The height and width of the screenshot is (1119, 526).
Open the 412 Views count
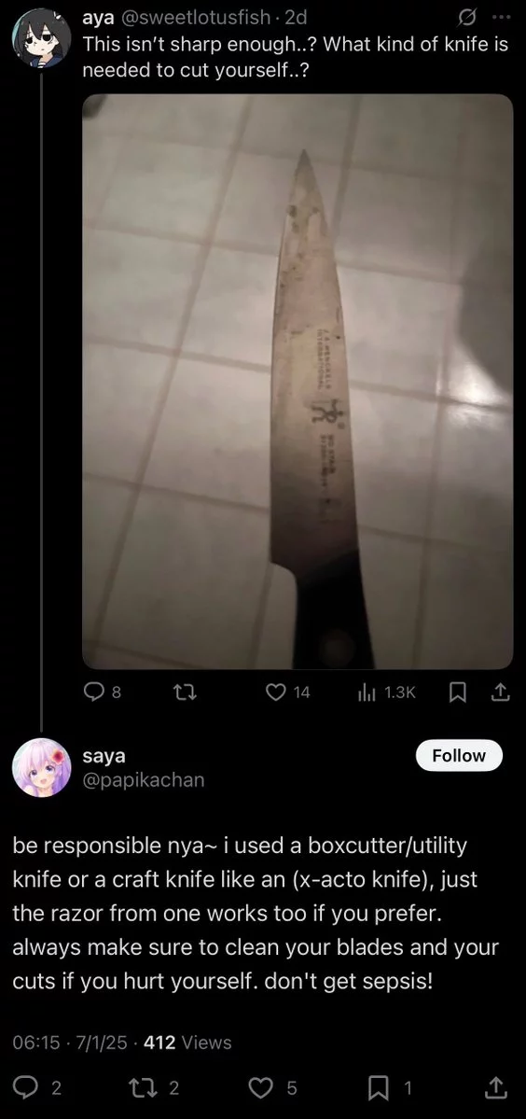click(187, 1042)
